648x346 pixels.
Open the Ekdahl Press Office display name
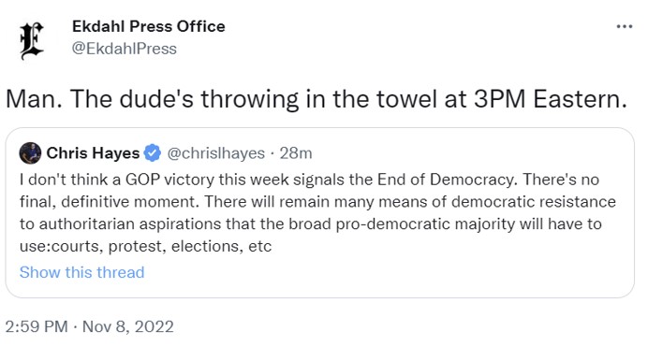[x=149, y=26]
